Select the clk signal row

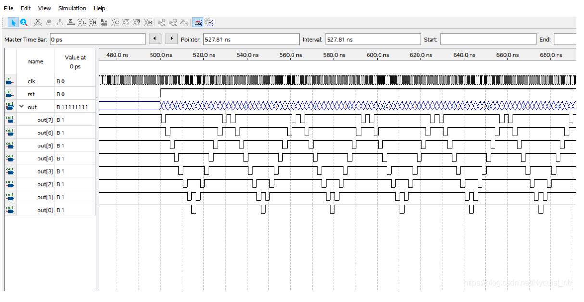tap(32, 81)
